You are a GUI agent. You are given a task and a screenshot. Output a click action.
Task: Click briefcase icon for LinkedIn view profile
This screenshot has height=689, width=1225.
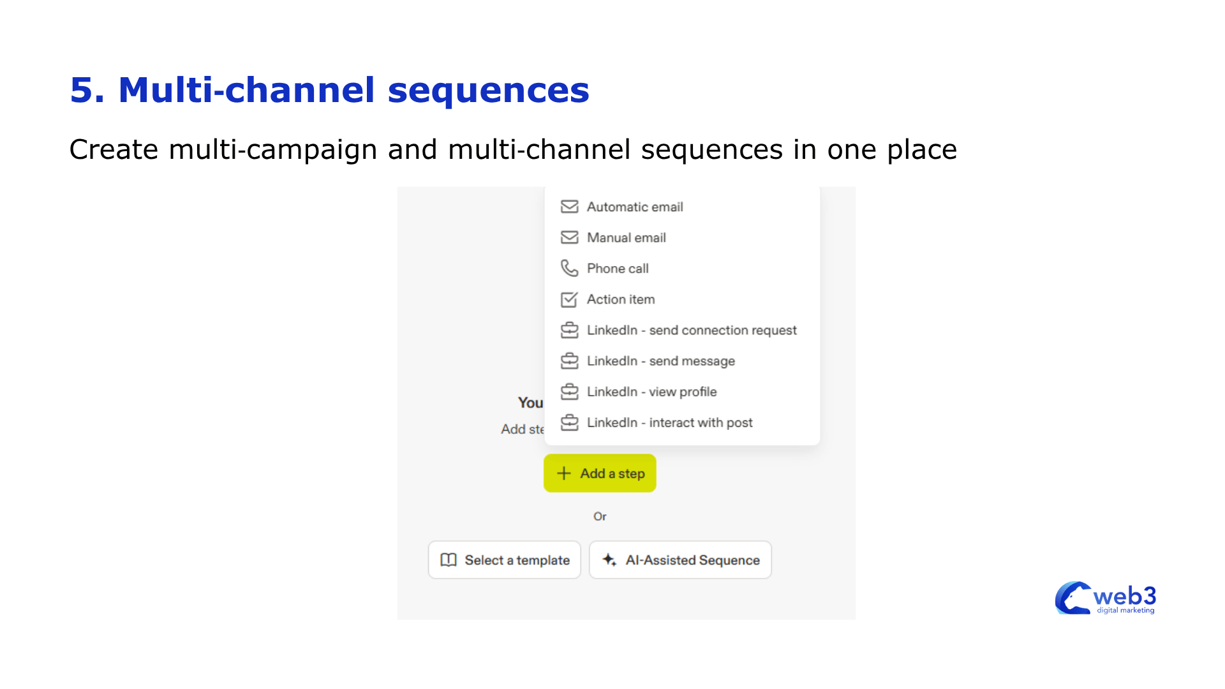coord(569,392)
